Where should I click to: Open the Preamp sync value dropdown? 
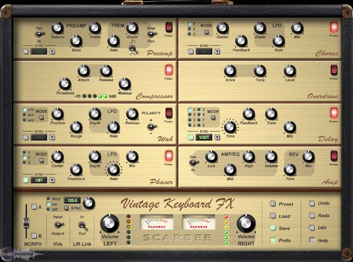click(52, 52)
